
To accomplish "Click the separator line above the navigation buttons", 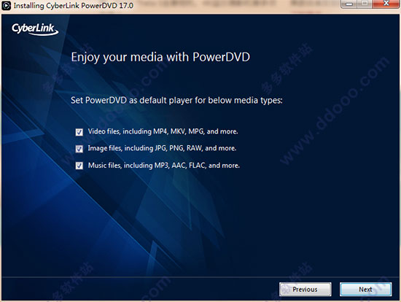I will point(200,276).
